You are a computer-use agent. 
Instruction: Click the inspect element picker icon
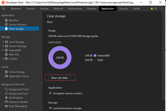pyautogui.click(x=3, y=9)
